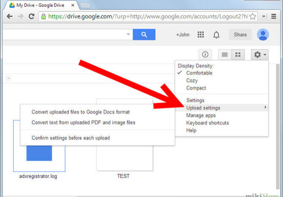Open the small sort dropdown arrow
Screen dimensions: 283x197
(x=8, y=78)
